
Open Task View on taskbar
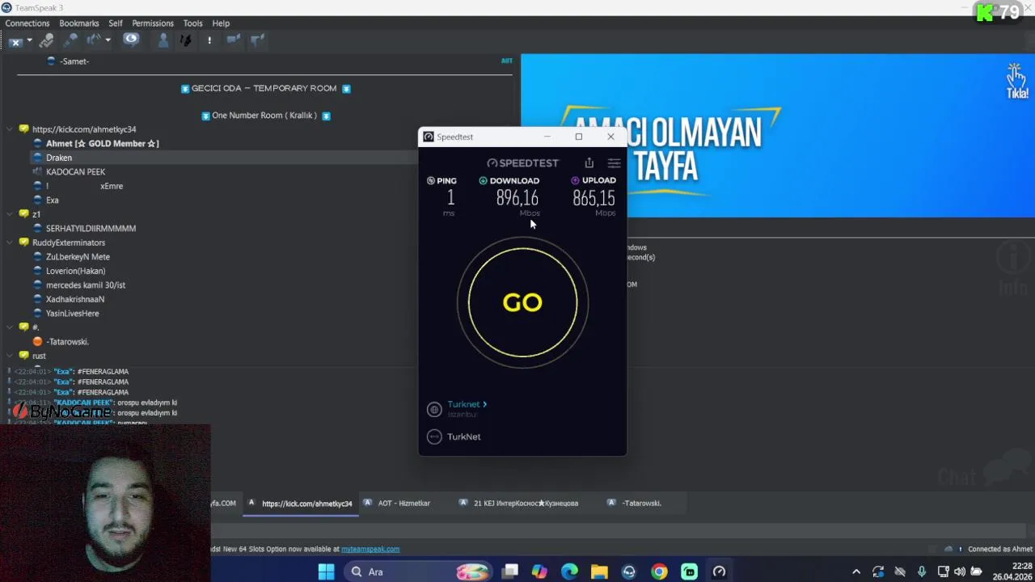point(509,572)
